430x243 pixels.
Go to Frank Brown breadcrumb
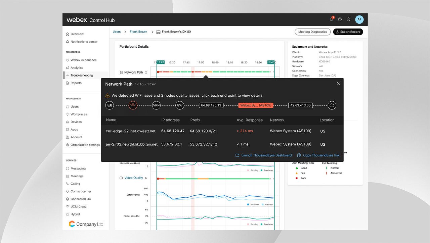(x=138, y=32)
